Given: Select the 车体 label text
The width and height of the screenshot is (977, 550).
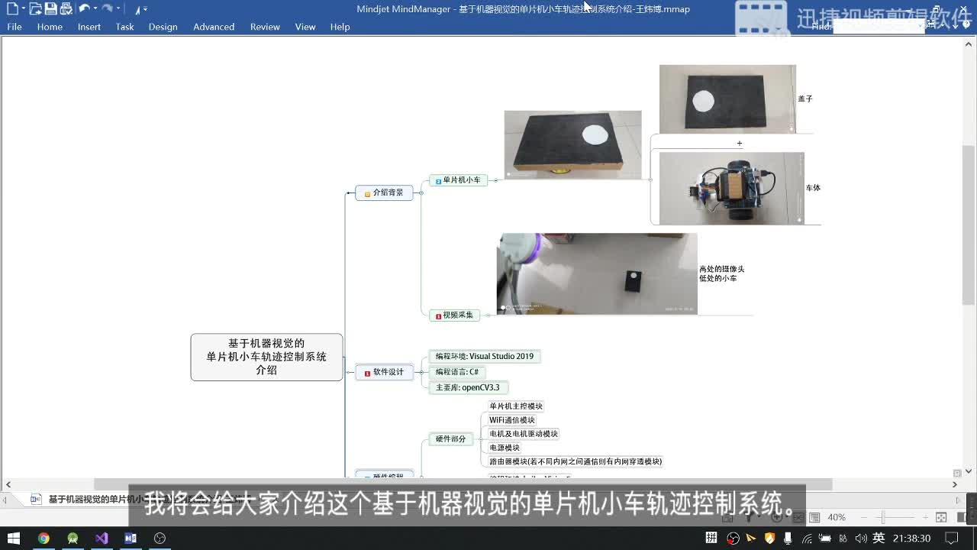Looking at the screenshot, I should click(x=813, y=187).
